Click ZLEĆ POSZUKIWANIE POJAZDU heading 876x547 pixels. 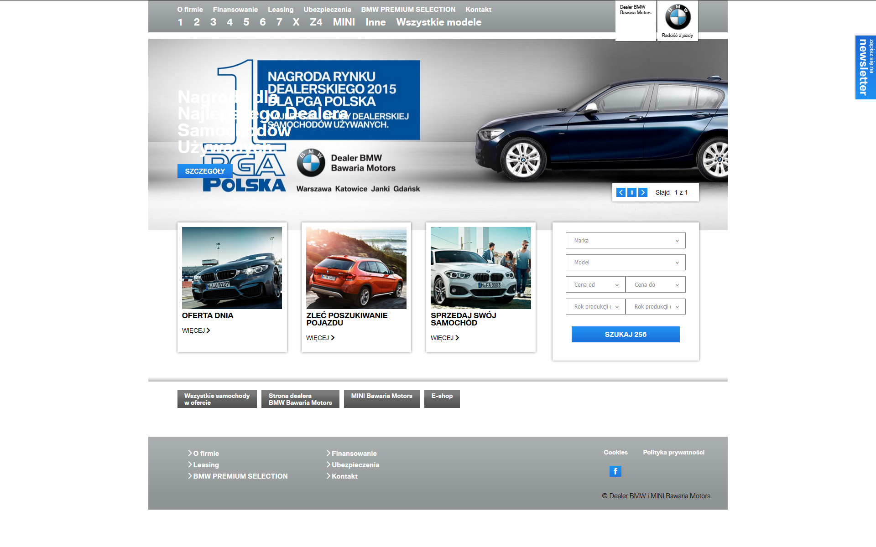347,319
